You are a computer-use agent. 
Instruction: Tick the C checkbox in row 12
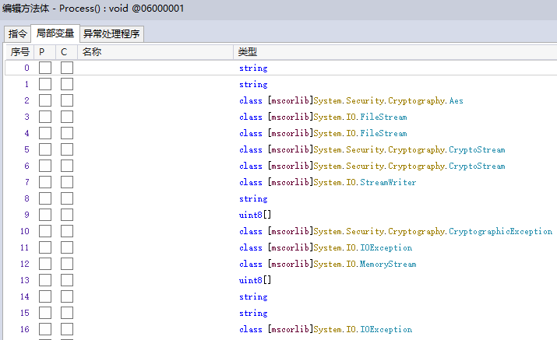[67, 264]
